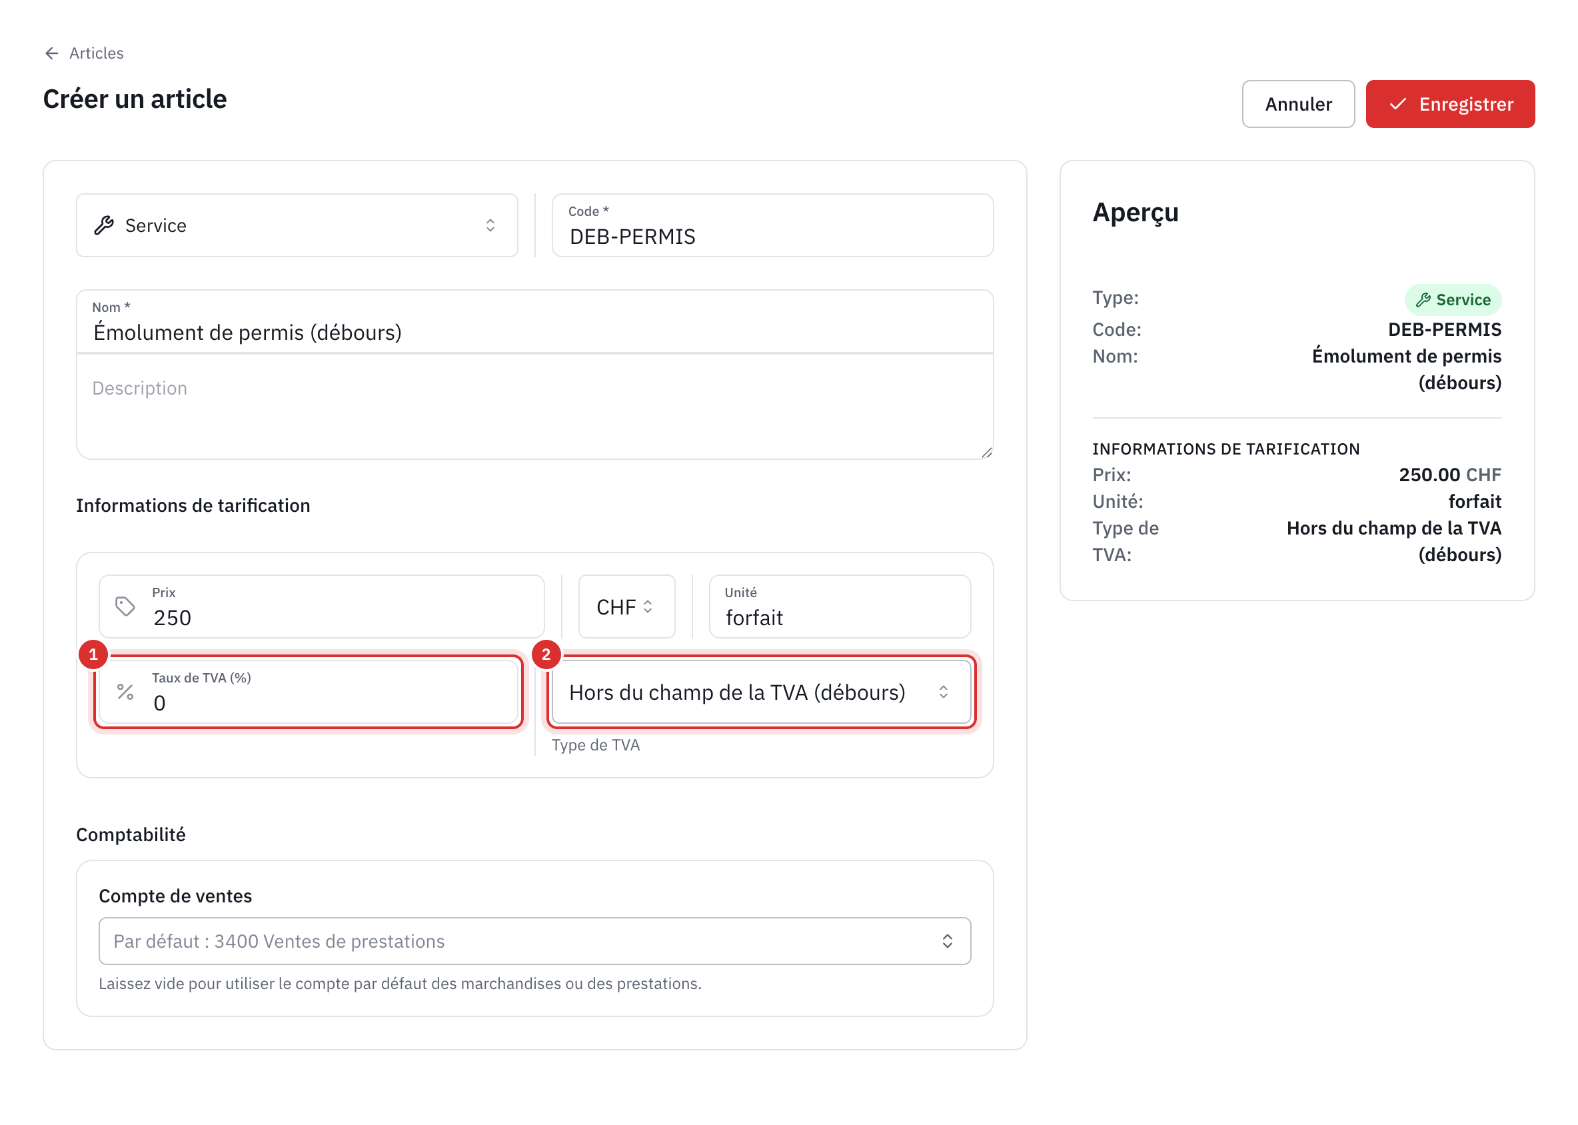Click the Émolument de permis name in Aperçu
This screenshot has height=1125, width=1578.
pos(1406,369)
